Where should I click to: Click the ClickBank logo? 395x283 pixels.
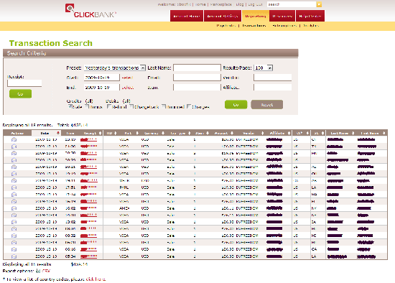coord(90,11)
